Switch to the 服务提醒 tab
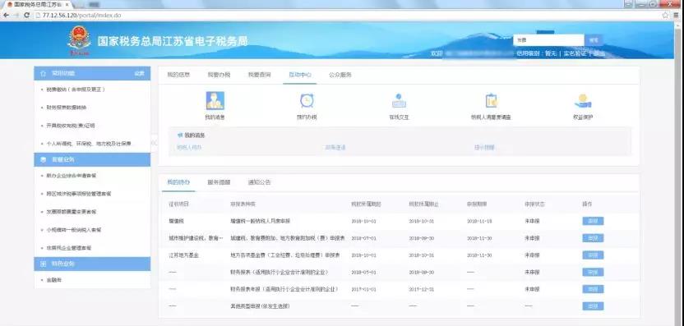This screenshot has height=326, width=684. point(219,182)
